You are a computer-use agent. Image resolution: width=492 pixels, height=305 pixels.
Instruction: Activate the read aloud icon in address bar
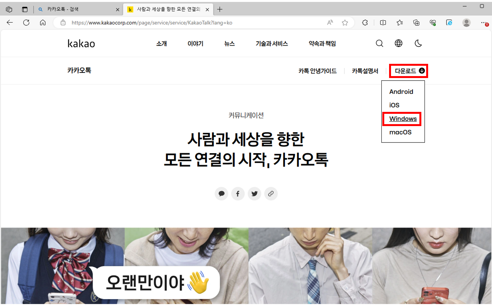[330, 23]
